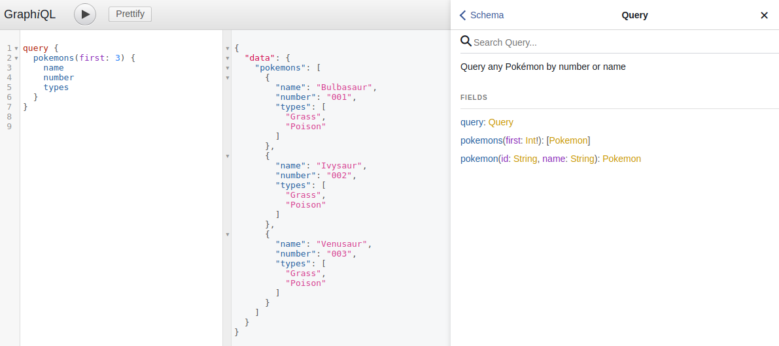This screenshot has width=779, height=346.
Task: Fold the Bulbasaur object in results
Action: tap(228, 78)
